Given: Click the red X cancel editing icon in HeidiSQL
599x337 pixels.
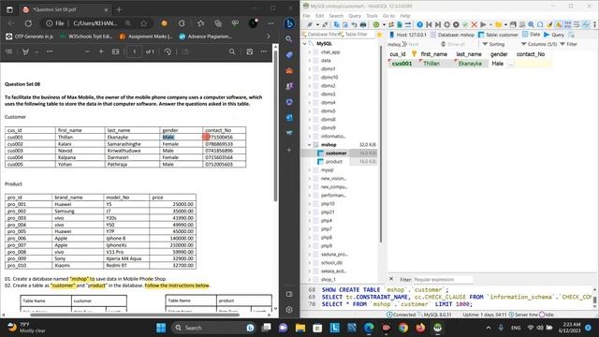Looking at the screenshot, I should click(x=475, y=24).
